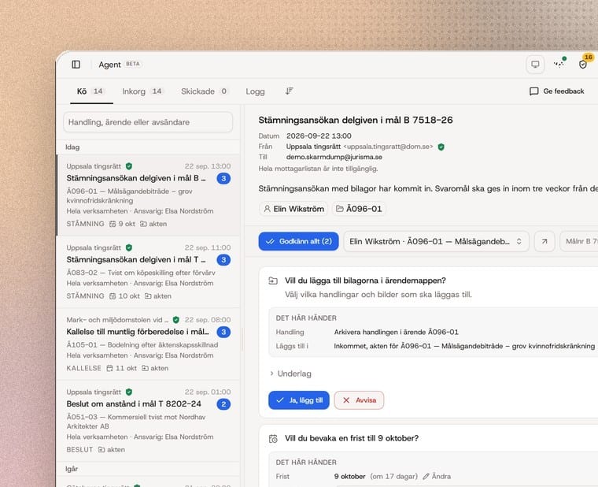Screen dimensions: 598x487
Task: Click text Å083-02 — Tvist om köpeskilling efter förvärv
Action: coord(141,273)
